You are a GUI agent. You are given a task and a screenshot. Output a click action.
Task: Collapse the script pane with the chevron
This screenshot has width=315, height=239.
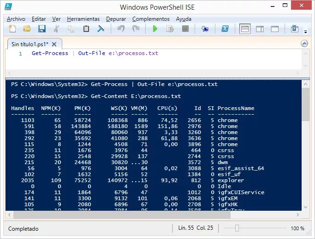(304, 43)
